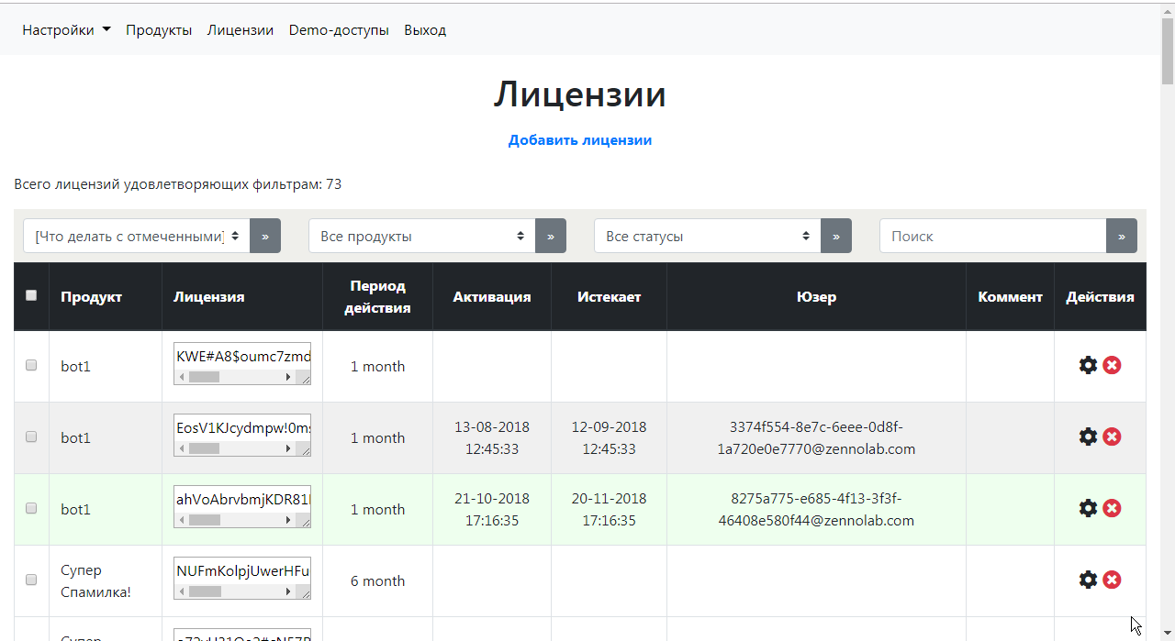The image size is (1175, 641).
Task: Delete the first bot1 license row
Action: (1112, 365)
